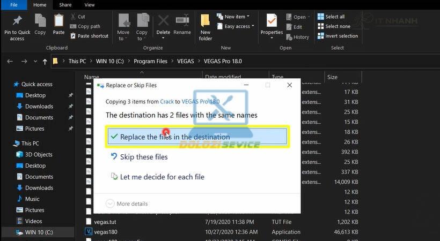Image resolution: width=440 pixels, height=241 pixels.
Task: Switch to the View ribbon tab
Action: tap(90, 5)
